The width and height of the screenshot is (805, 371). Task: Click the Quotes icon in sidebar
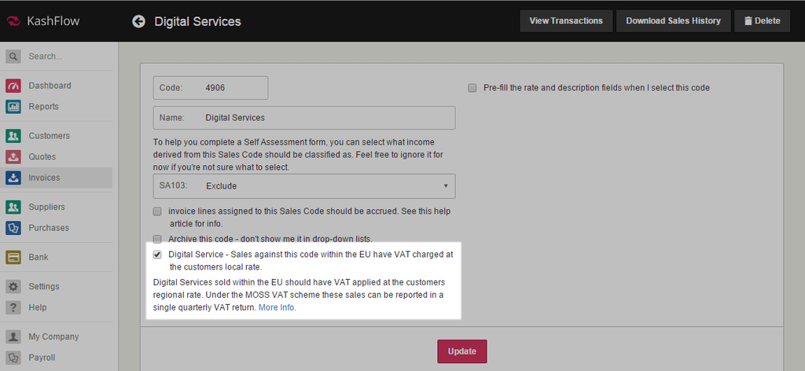point(13,156)
